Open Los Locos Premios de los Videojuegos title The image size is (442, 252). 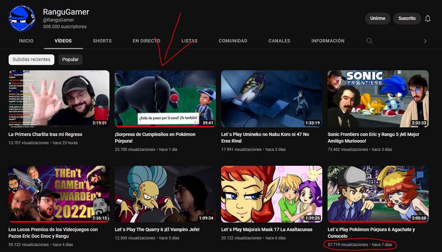coord(53,232)
